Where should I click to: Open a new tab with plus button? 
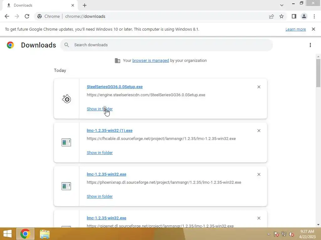(85, 5)
